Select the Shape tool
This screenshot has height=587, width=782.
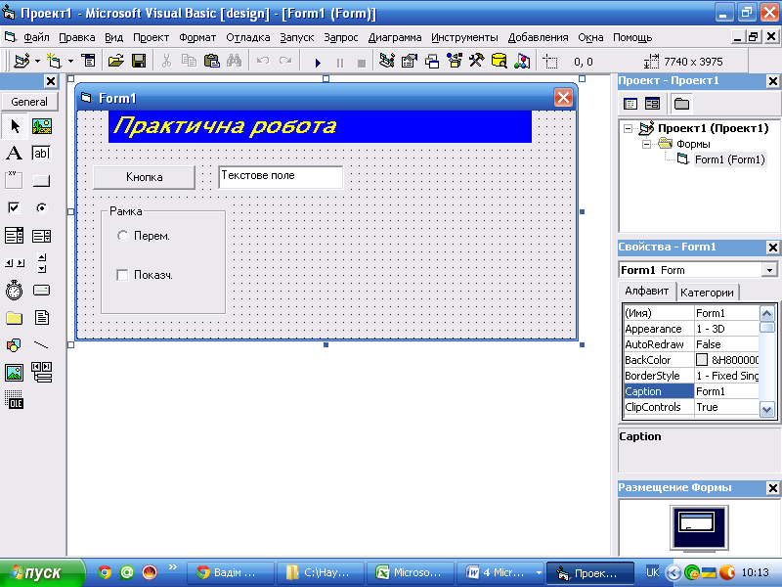coord(15,345)
